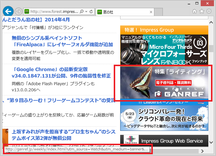Click the site favicon in address bar
This screenshot has height=156, width=216.
(x=27, y=11)
